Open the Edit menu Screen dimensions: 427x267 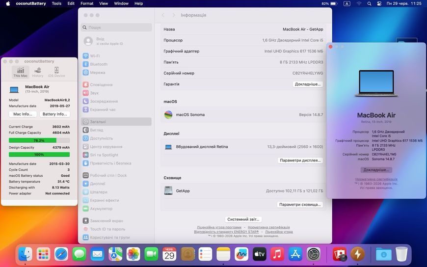coord(71,3)
